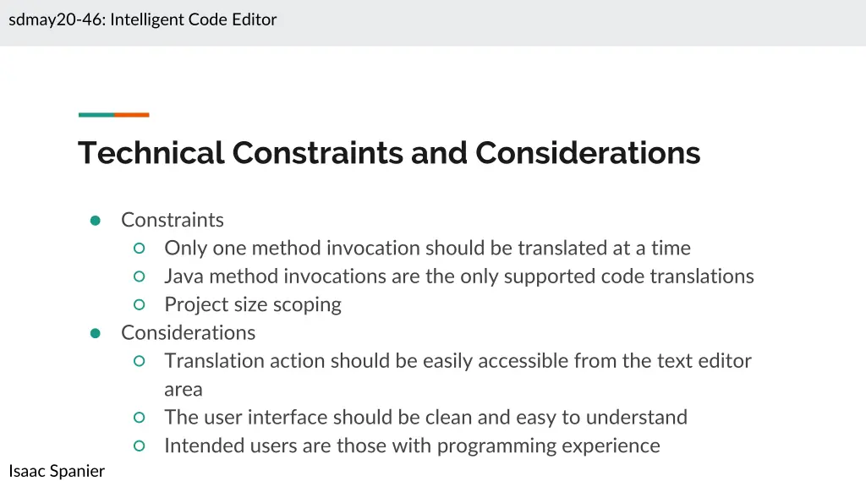Click the line about Java method invocations
Image resolution: width=866 pixels, height=487 pixels.
[x=458, y=276]
